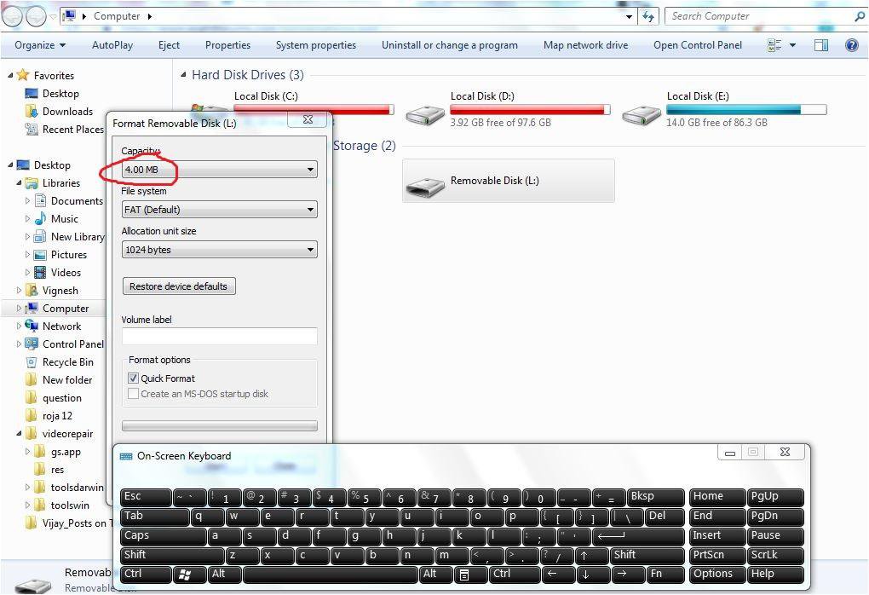Click the Help question mark icon in toolbar
Screen dimensions: 869x595
coord(851,45)
